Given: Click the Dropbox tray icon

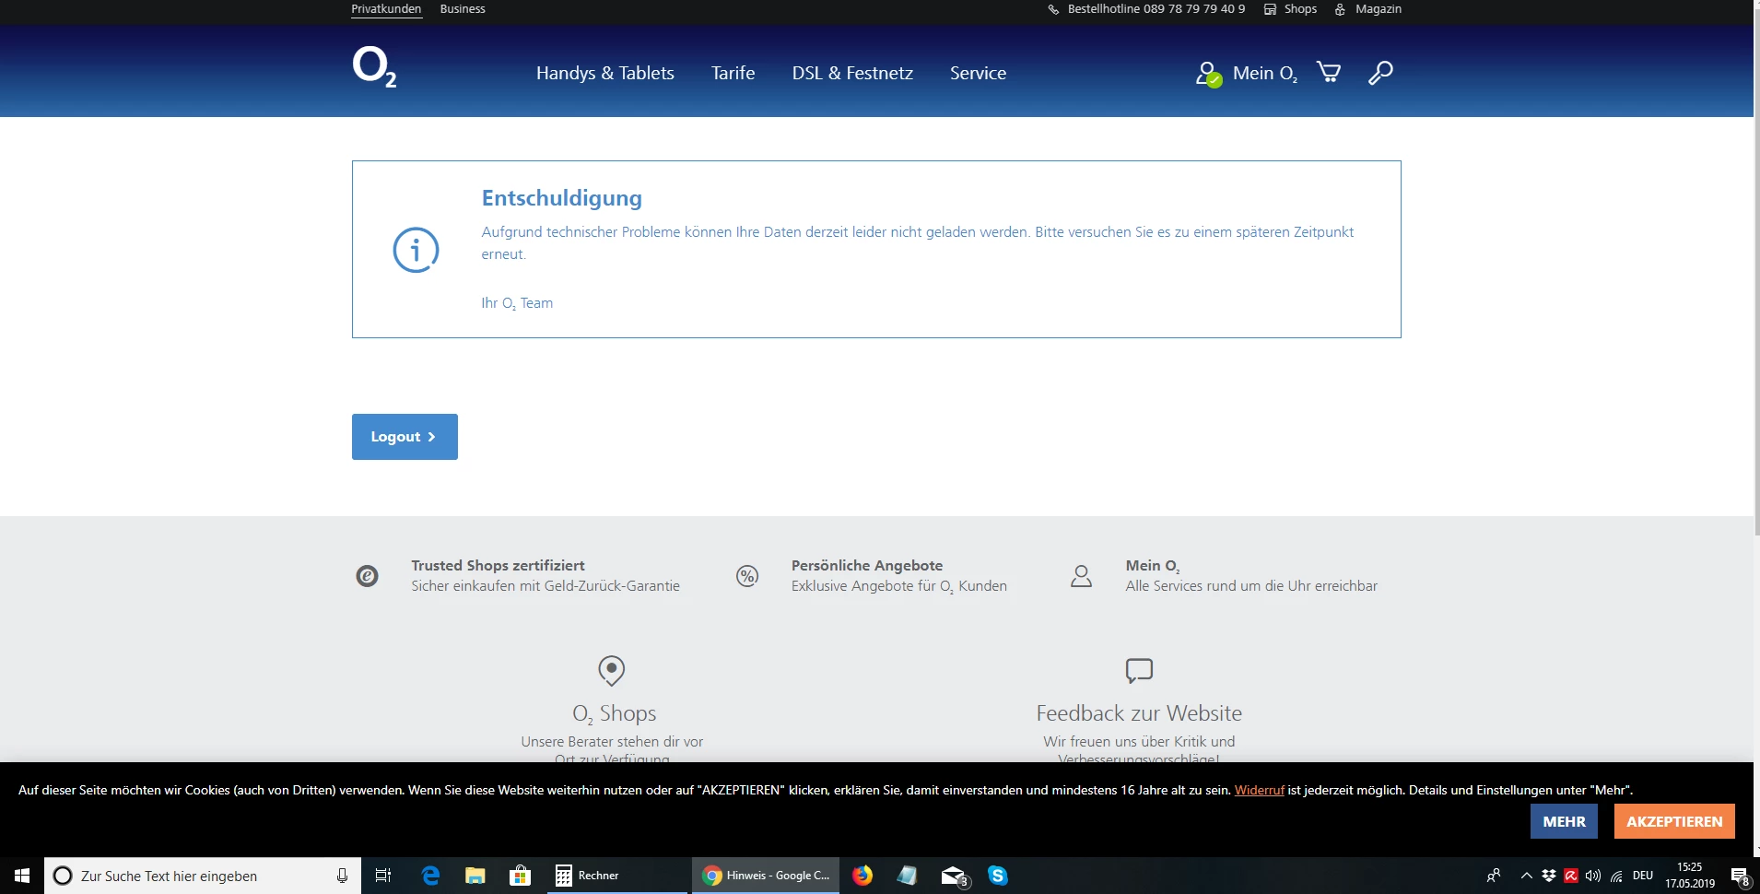Looking at the screenshot, I should pyautogui.click(x=1549, y=876).
